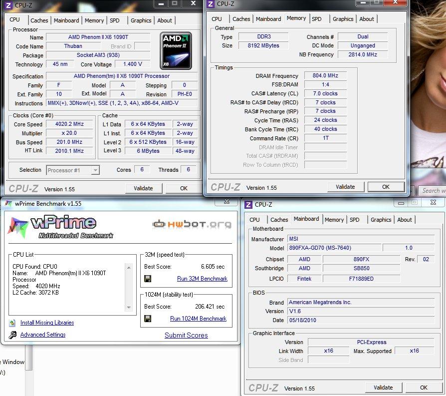Click the DRAM Frequency 804.0 MHz value
The image size is (446, 396).
click(325, 75)
